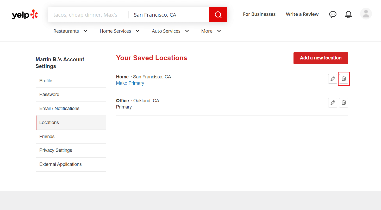381x210 pixels.
Task: Open the Home Services dropdown
Action: [x=119, y=31]
